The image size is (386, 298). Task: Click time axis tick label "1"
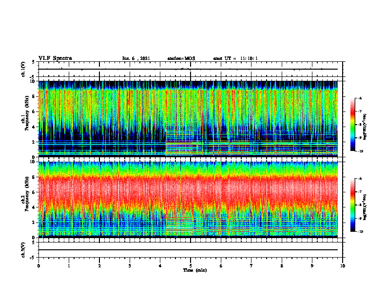69,266
